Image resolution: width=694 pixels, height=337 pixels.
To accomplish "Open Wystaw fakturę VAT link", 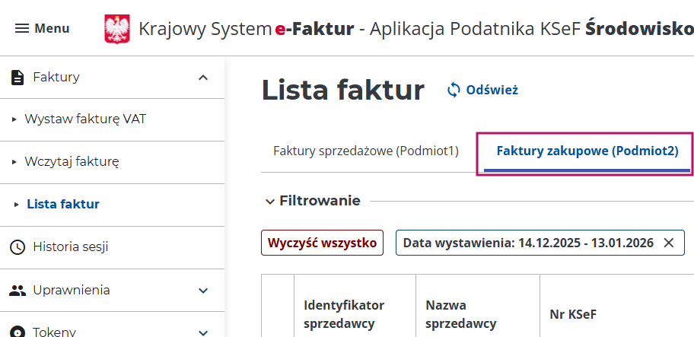I will (x=85, y=119).
